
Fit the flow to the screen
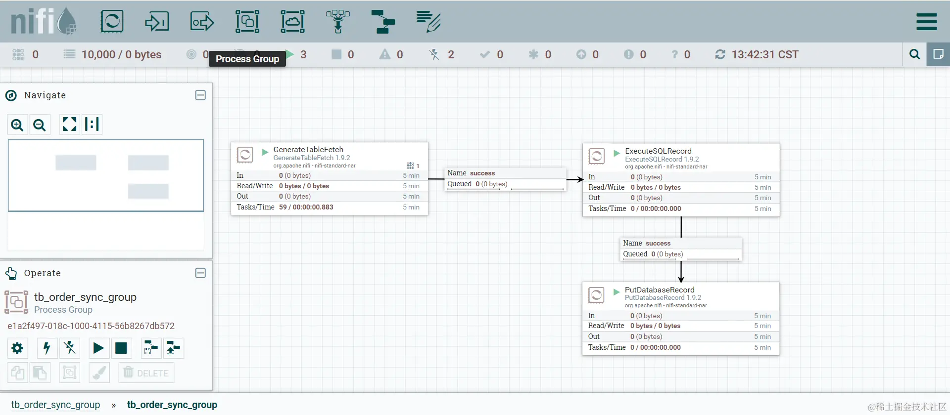(69, 124)
